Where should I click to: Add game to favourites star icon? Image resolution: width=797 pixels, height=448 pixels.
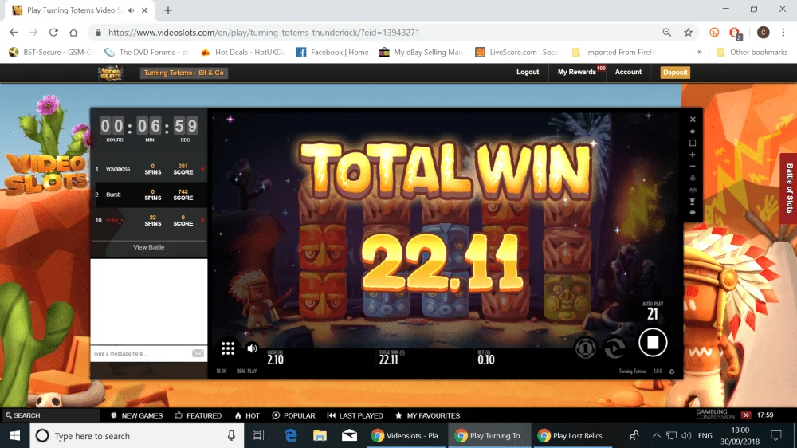coord(693,132)
